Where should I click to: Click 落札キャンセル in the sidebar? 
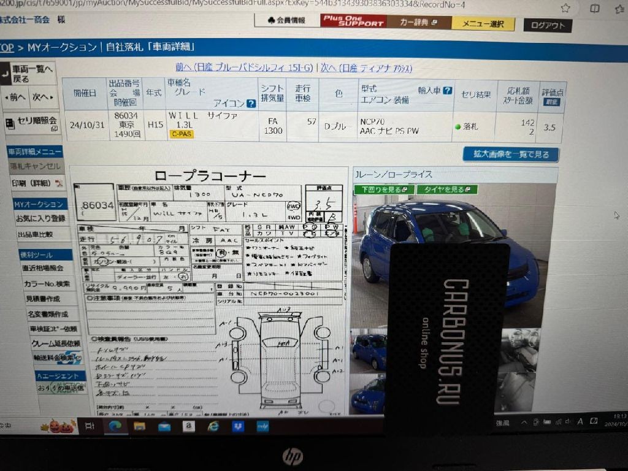tap(35, 166)
